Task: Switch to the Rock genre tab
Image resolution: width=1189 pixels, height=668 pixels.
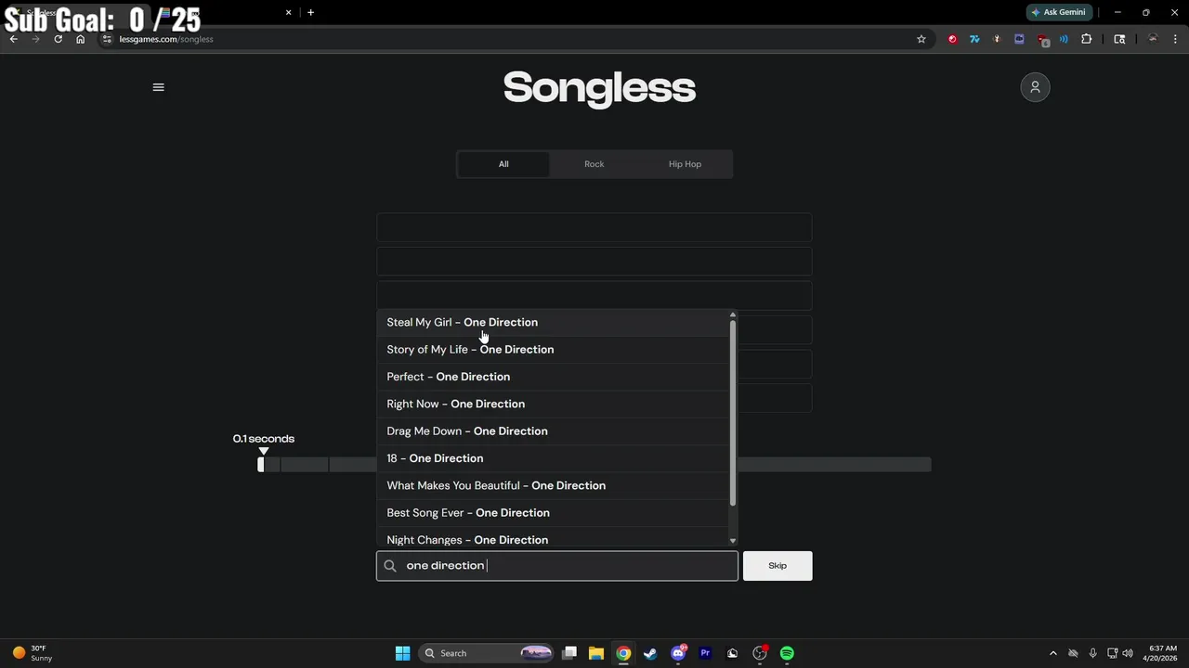Action: pyautogui.click(x=594, y=164)
